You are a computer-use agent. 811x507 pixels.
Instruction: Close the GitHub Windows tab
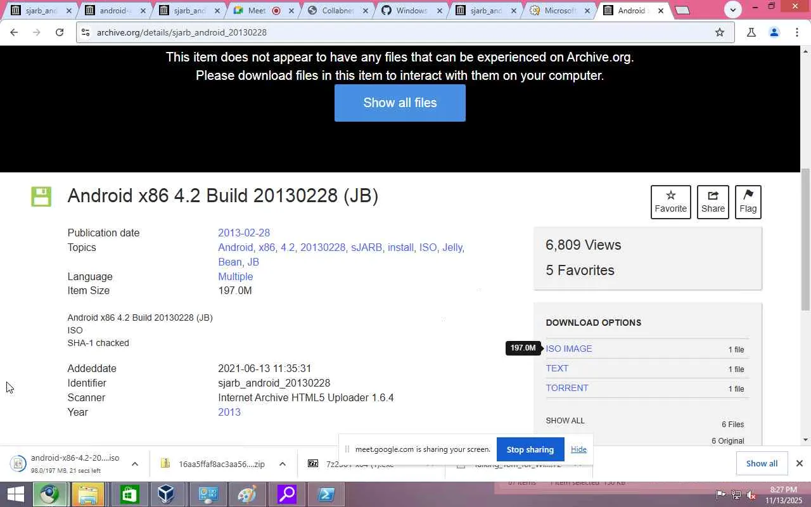point(439,11)
